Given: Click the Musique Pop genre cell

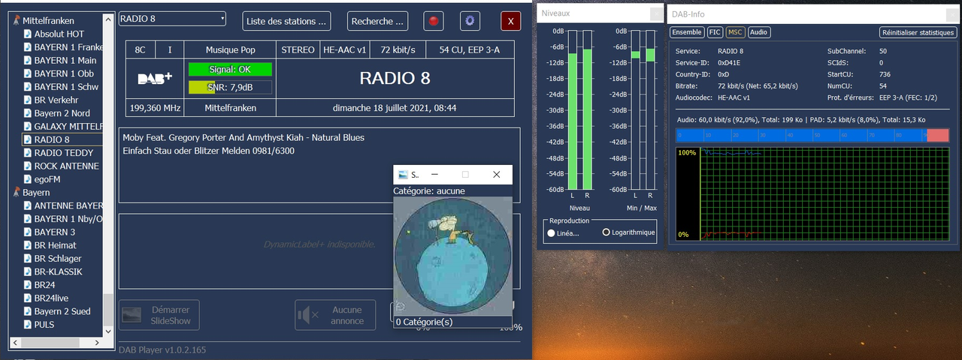Looking at the screenshot, I should click(230, 50).
